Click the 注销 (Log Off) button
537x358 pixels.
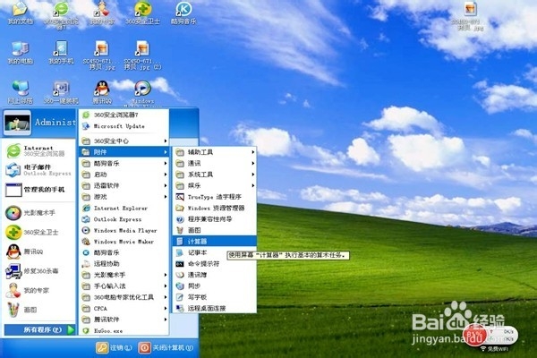point(114,348)
